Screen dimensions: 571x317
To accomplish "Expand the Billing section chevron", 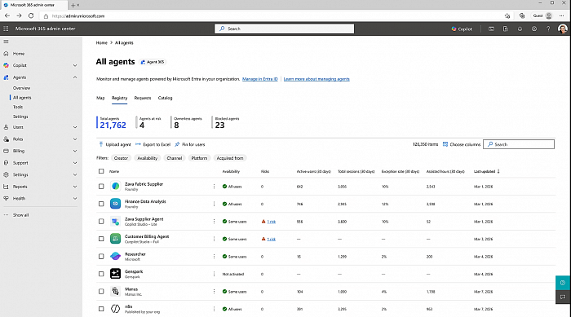I will tap(75, 151).
